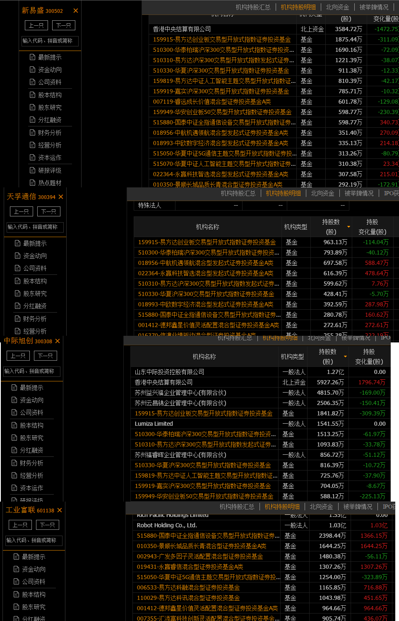Click the 最新提示 document icon in 天孚通信 sidebar
The width and height of the screenshot is (399, 621).
click(x=18, y=243)
